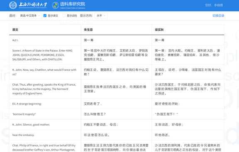Screen dimensions: 239x152
Task: Click the user greeting 您好 in header
Action: 214,5
